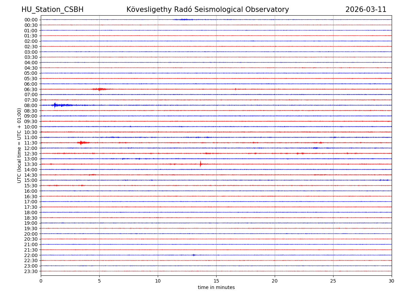Click the x-axis tick labeled 25
The width and height of the screenshot is (408, 306).
coord(333,281)
